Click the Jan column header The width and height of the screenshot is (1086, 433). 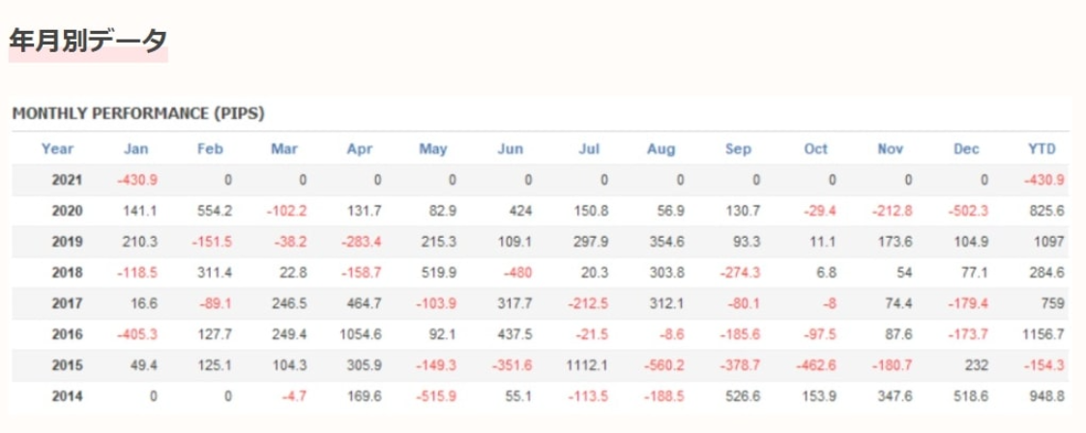pyautogui.click(x=136, y=149)
